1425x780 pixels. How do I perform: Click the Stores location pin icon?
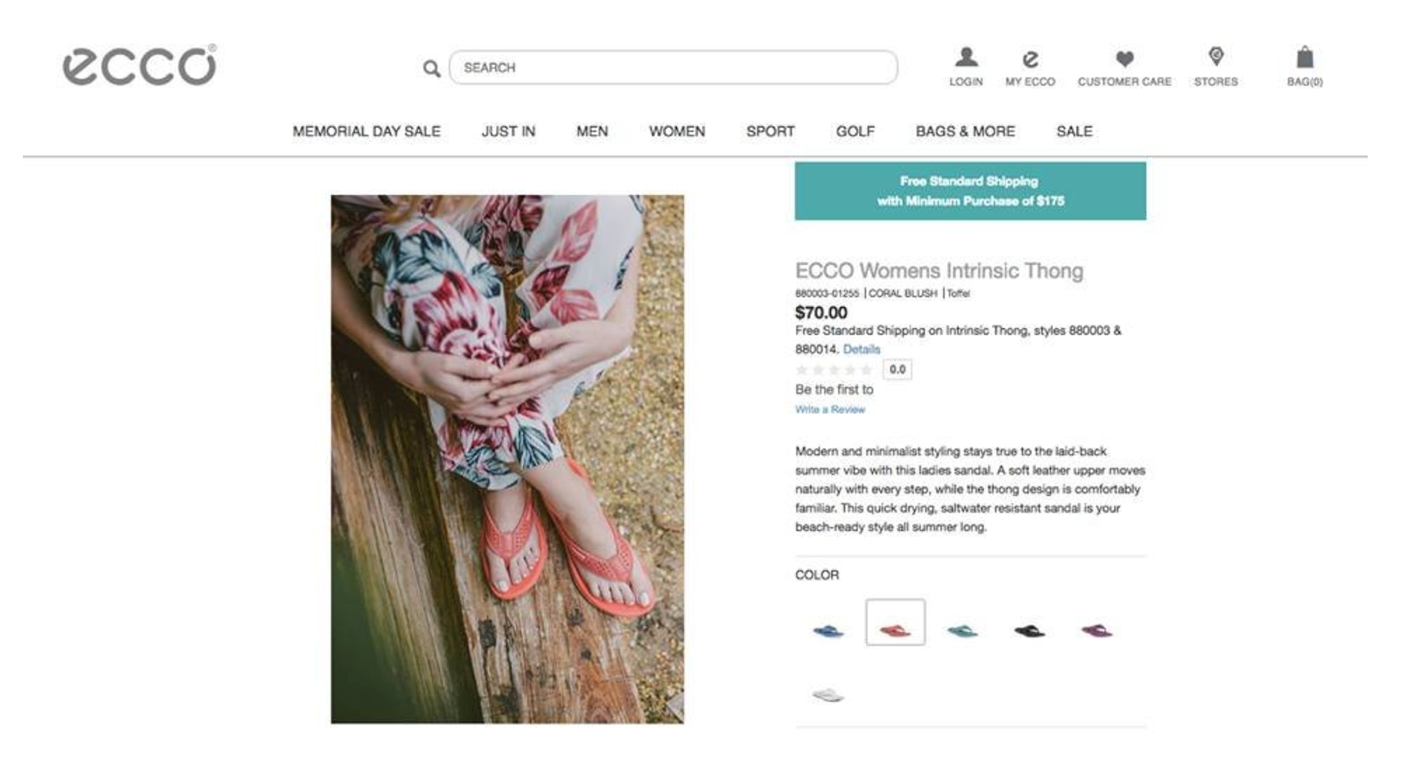pyautogui.click(x=1216, y=56)
